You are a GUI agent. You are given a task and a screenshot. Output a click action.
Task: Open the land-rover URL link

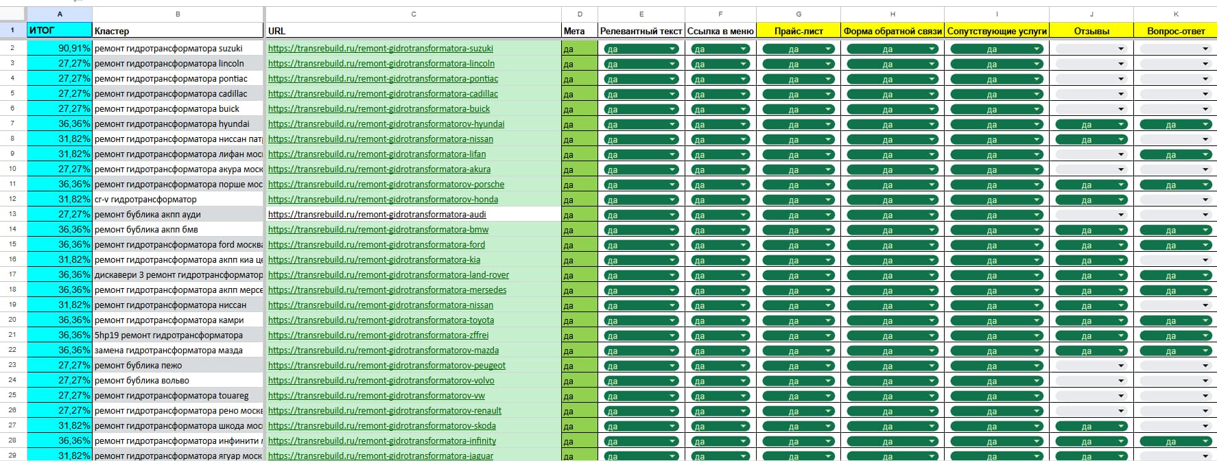pos(388,275)
